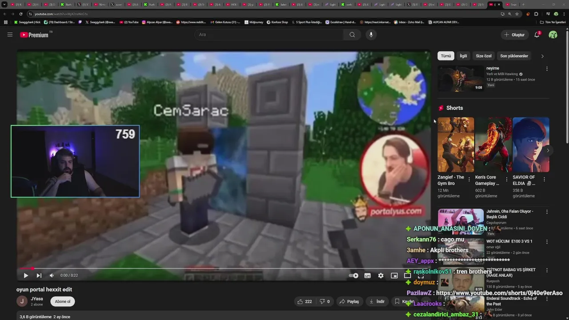Go back in browser history

tap(5, 14)
